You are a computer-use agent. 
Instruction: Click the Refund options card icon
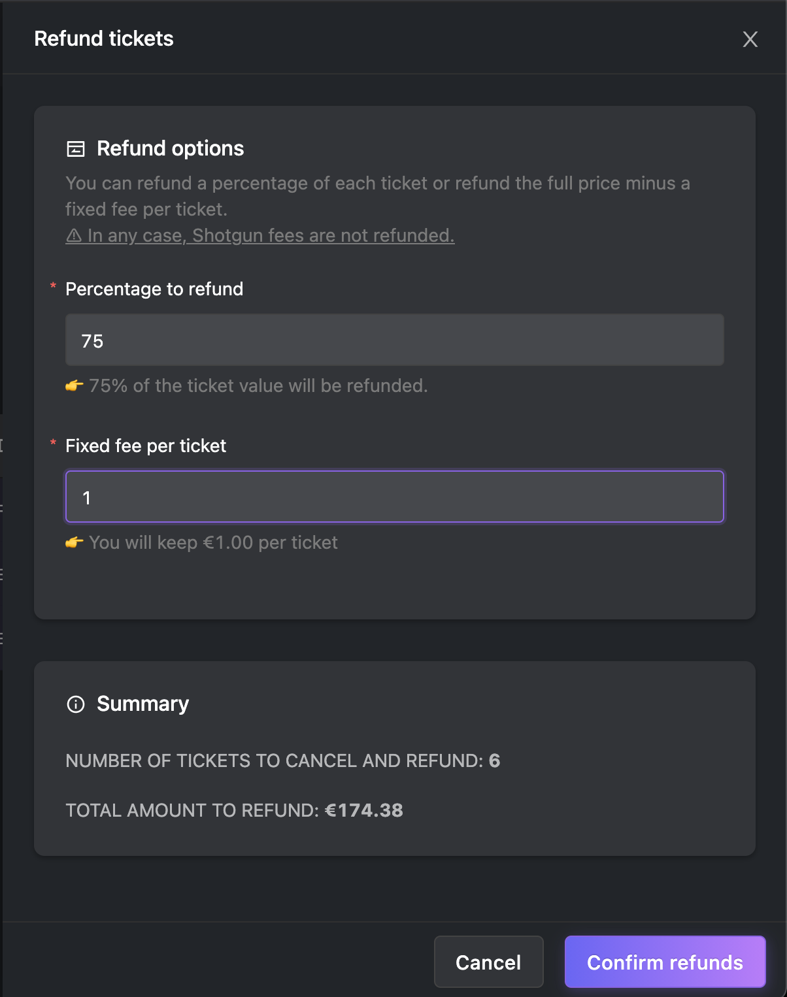(76, 149)
